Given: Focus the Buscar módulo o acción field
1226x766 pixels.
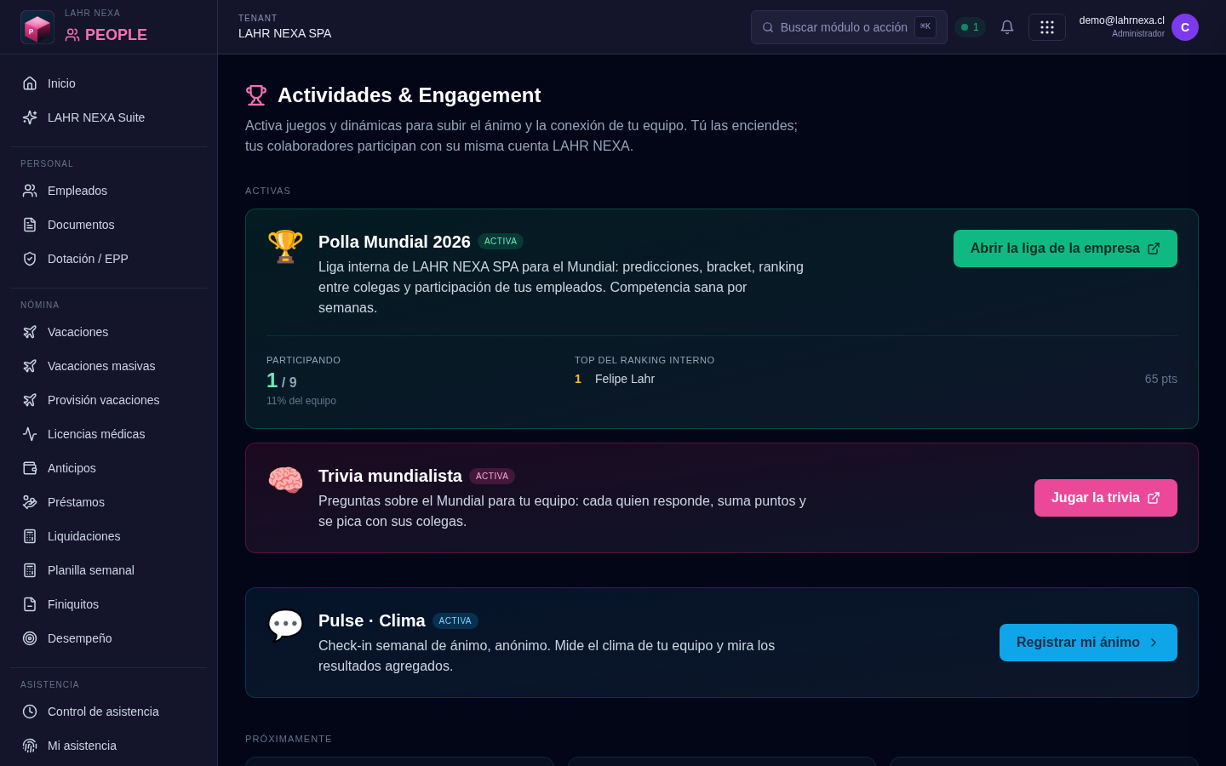Looking at the screenshot, I should pyautogui.click(x=849, y=27).
